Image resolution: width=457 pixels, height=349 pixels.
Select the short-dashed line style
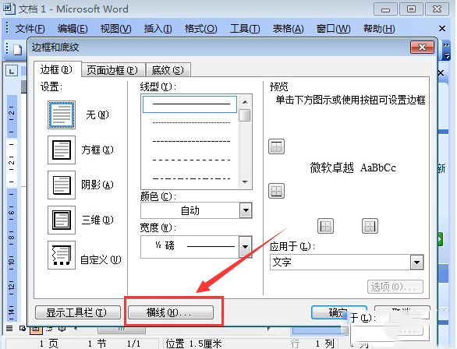coord(192,142)
